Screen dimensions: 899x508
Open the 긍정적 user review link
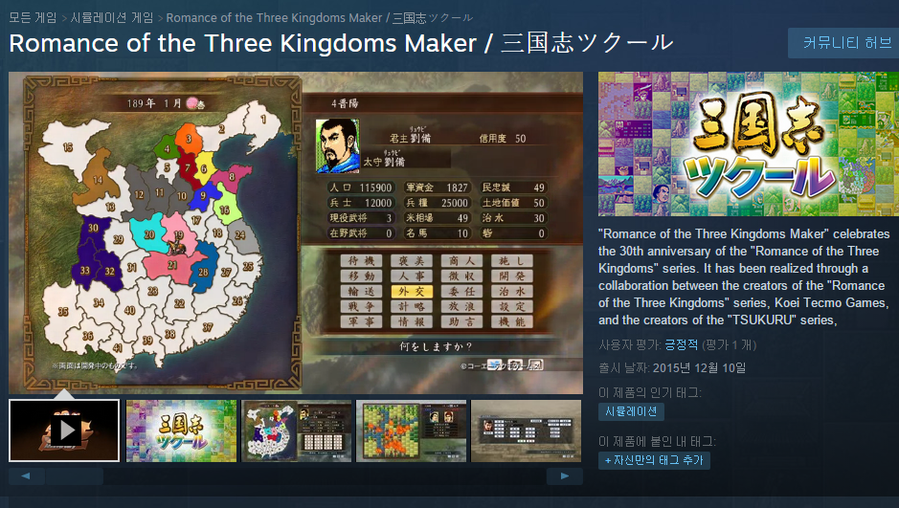[681, 344]
